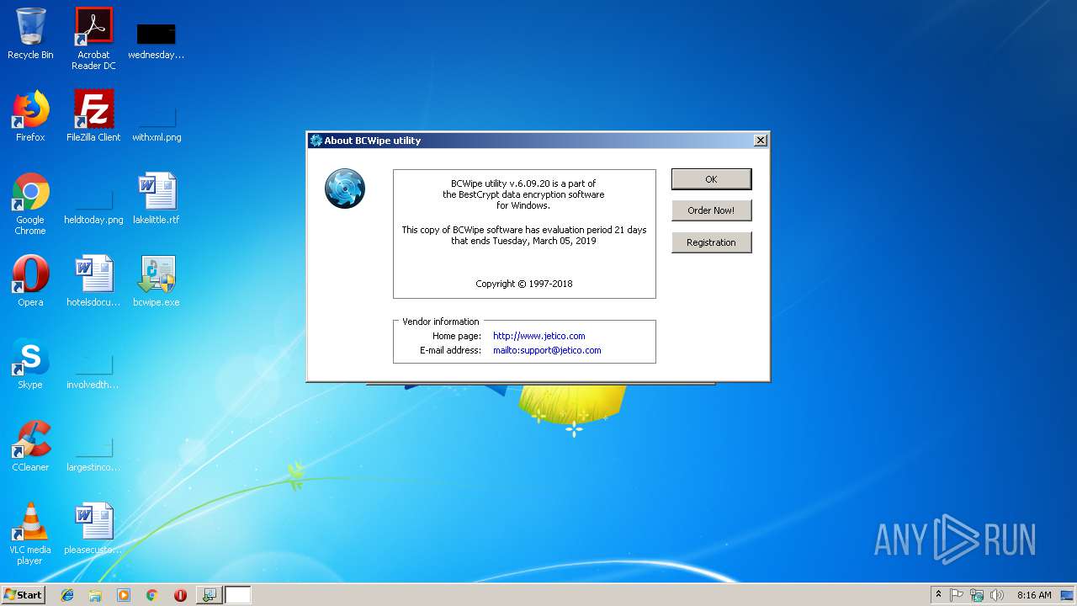The width and height of the screenshot is (1077, 606).
Task: Click the blank taskbar window button
Action: (x=238, y=595)
